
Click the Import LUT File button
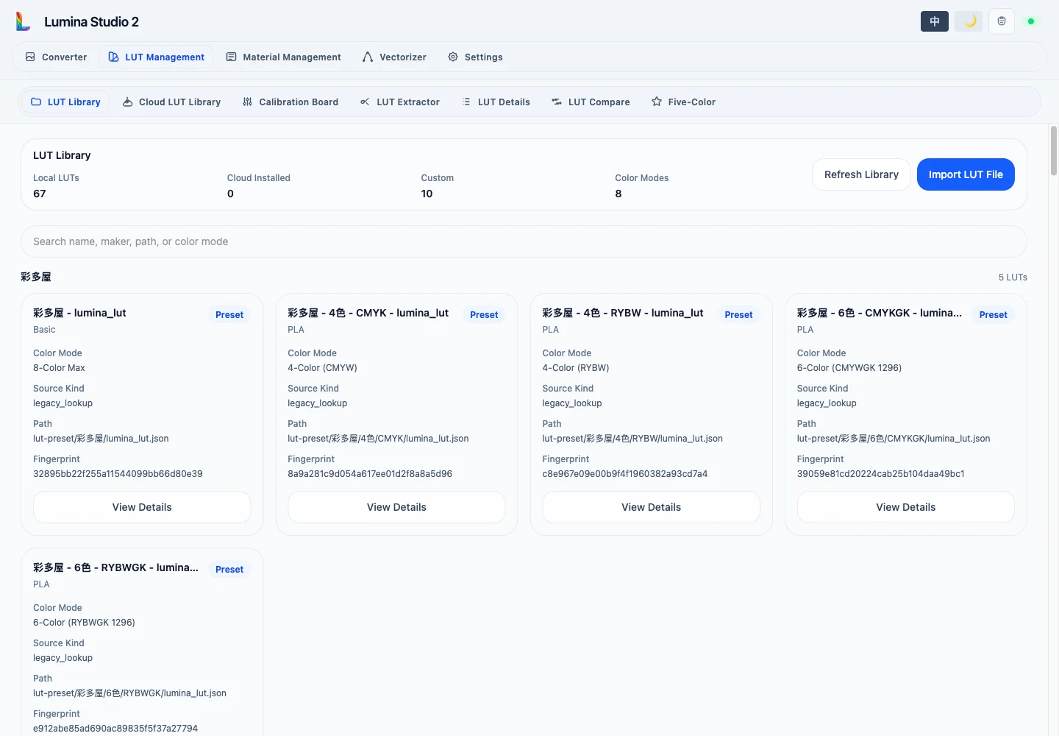click(966, 174)
